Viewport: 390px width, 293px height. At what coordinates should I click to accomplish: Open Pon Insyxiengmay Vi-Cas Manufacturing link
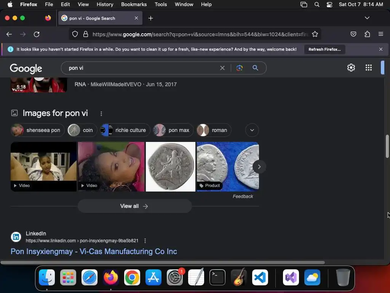tap(94, 251)
